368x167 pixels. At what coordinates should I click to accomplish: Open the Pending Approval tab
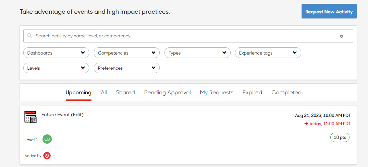167,93
